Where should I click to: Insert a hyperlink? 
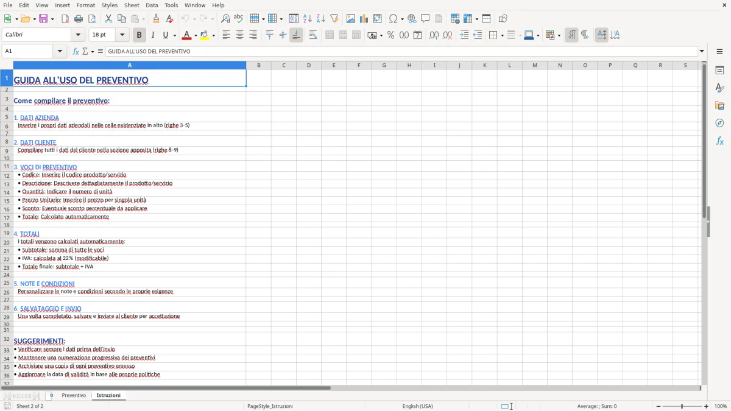point(411,18)
